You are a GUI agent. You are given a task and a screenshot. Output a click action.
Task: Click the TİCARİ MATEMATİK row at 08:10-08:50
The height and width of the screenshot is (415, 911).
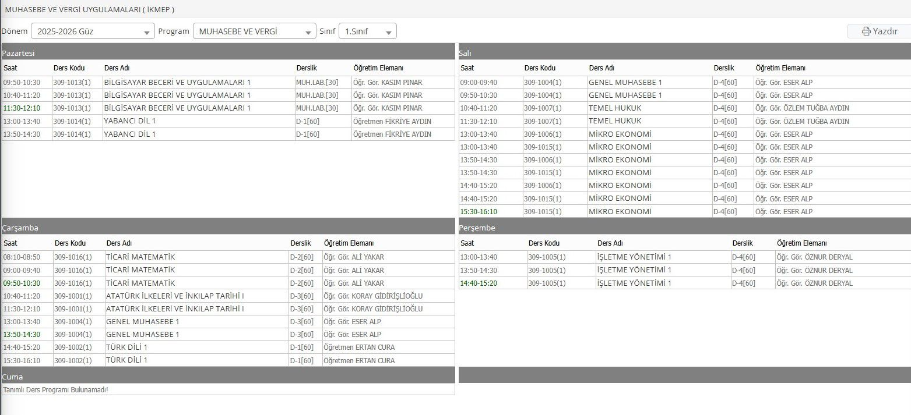[228, 257]
